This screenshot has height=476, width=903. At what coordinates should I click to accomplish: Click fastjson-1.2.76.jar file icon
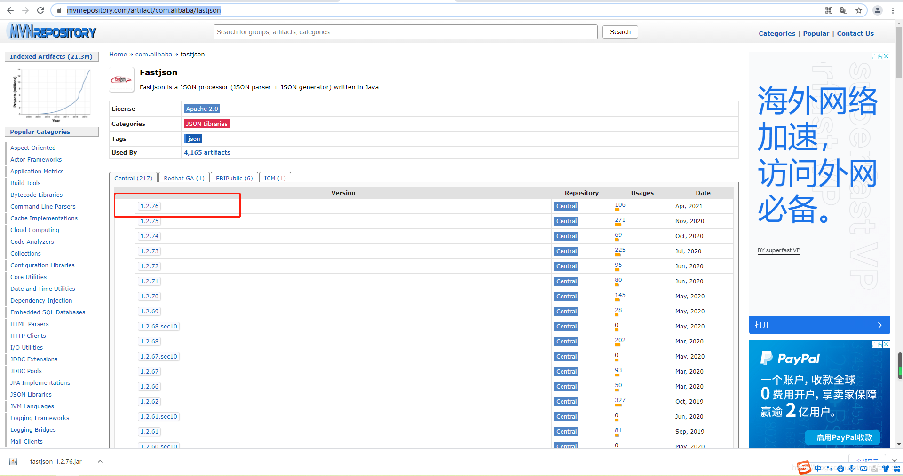[x=14, y=461]
